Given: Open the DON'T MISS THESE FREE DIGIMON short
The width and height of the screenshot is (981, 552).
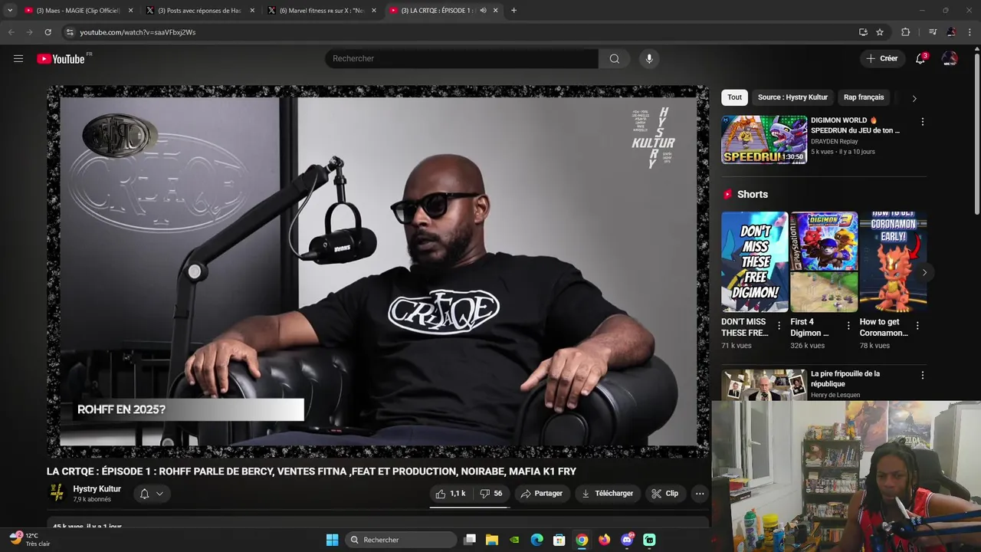Looking at the screenshot, I should pos(754,262).
